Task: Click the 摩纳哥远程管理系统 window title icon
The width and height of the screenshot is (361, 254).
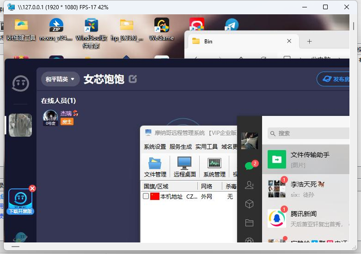Action: point(148,133)
